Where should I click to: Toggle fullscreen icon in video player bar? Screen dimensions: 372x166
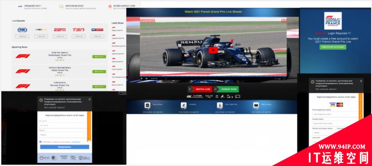tap(284, 78)
